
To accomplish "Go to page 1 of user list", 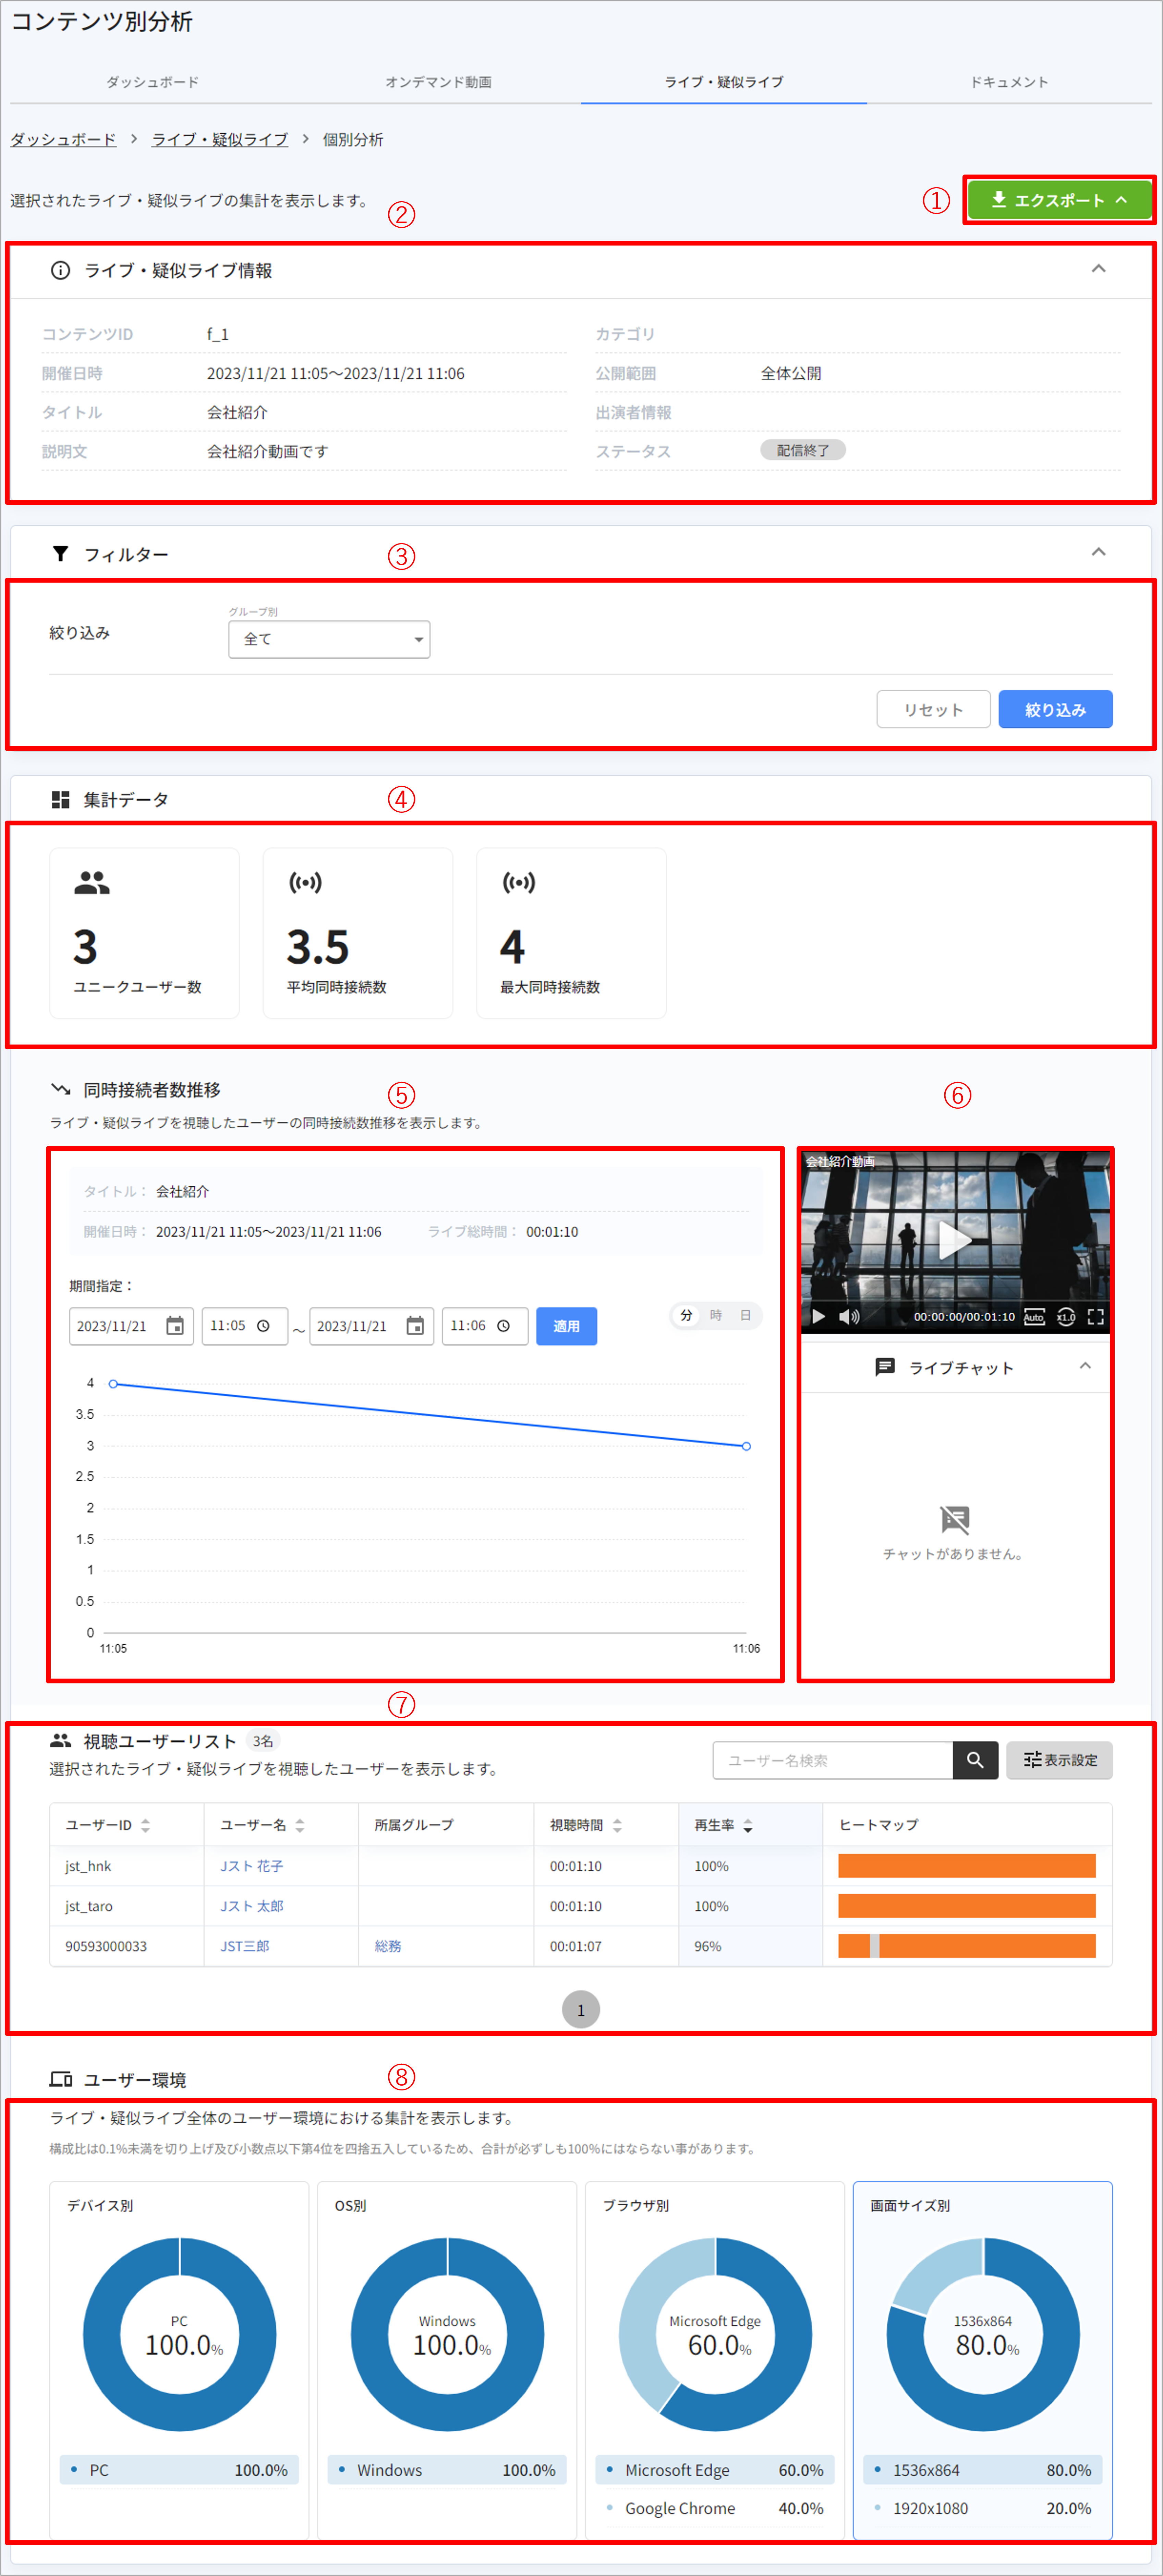I will 581,2010.
